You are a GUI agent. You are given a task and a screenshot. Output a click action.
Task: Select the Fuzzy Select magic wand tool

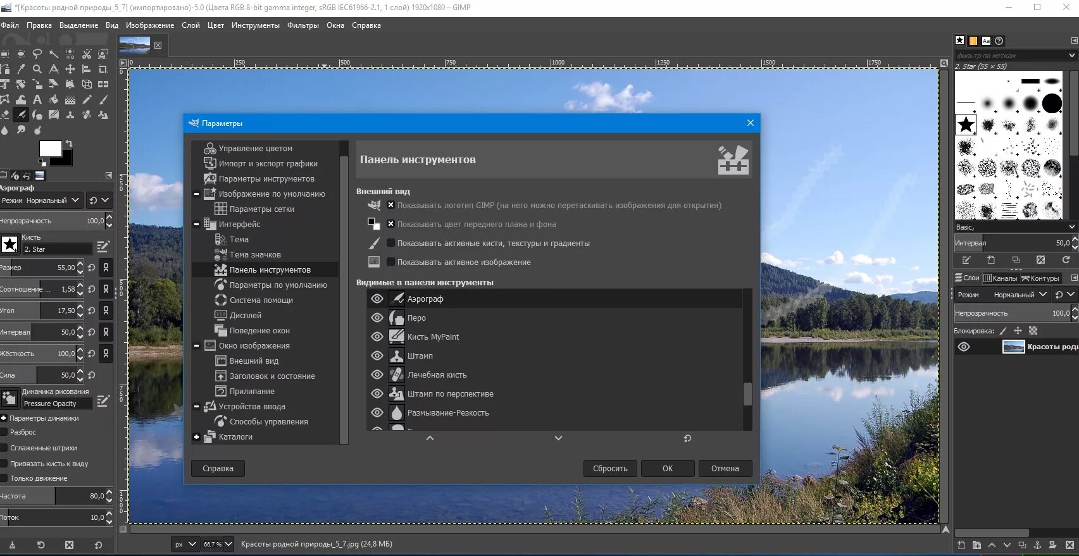point(54,54)
